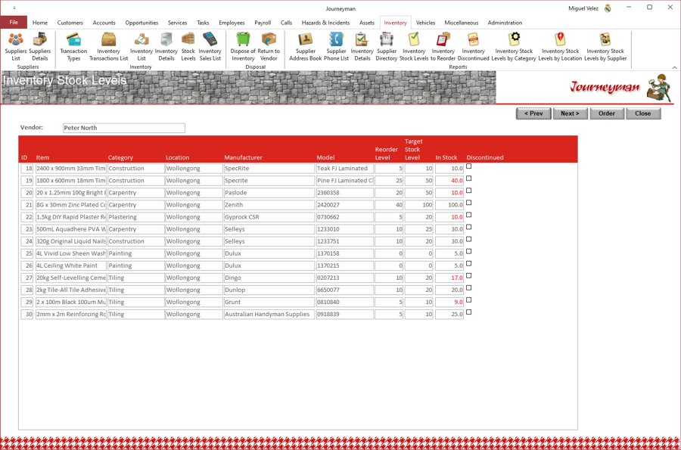Open Transaction Types
Image resolution: width=681 pixels, height=450 pixels.
[73, 47]
